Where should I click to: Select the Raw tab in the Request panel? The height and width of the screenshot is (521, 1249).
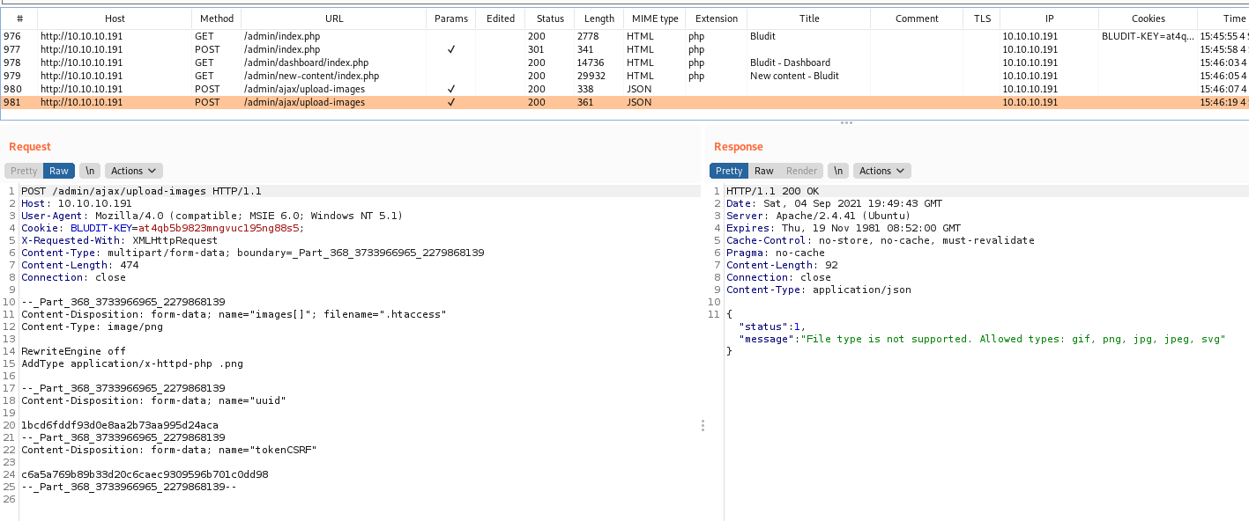coord(59,171)
